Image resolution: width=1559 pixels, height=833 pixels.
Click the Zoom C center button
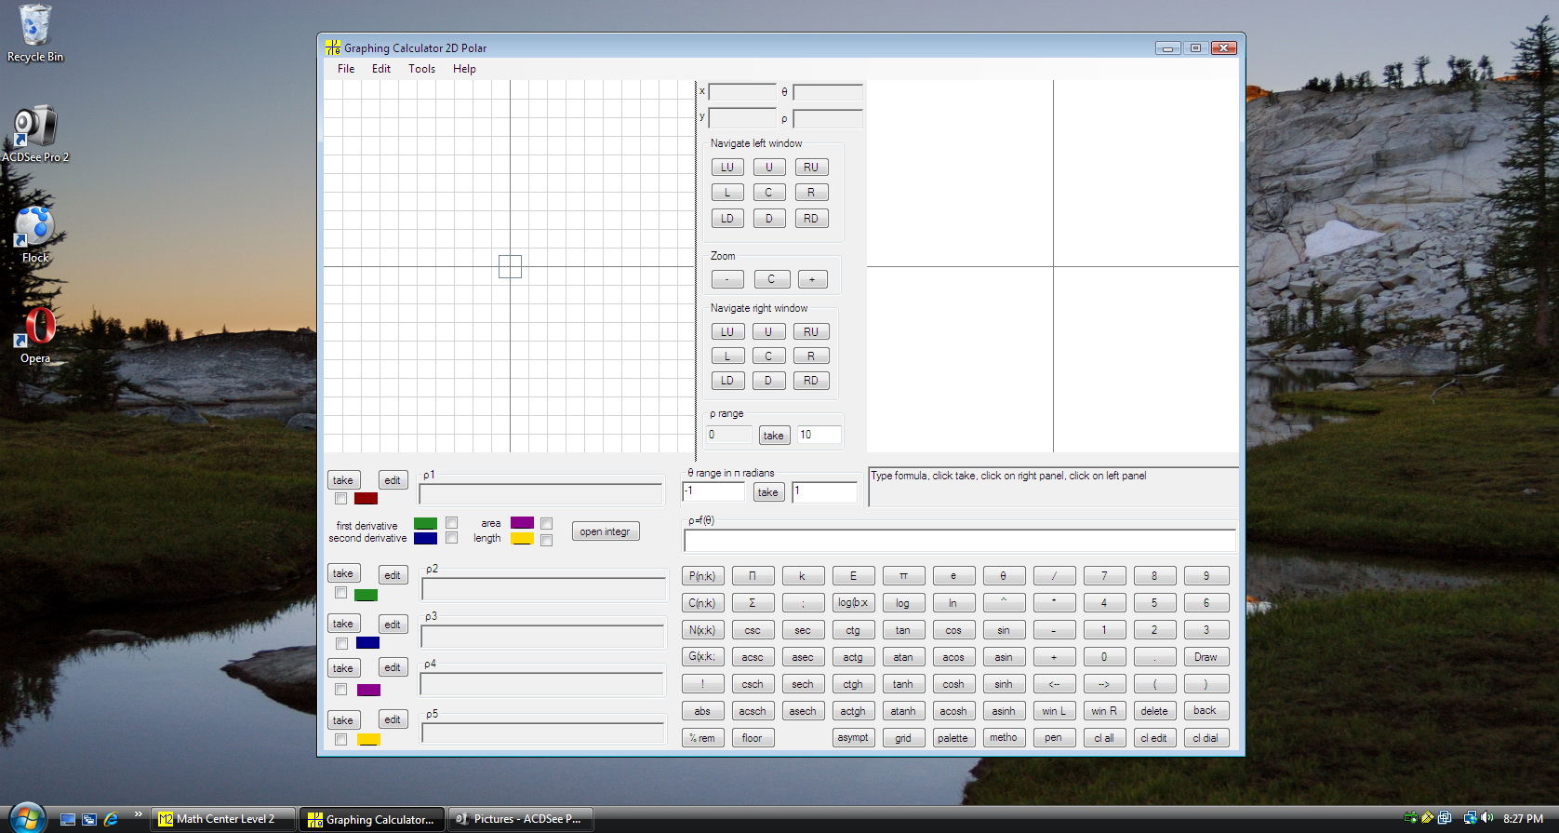(x=771, y=279)
